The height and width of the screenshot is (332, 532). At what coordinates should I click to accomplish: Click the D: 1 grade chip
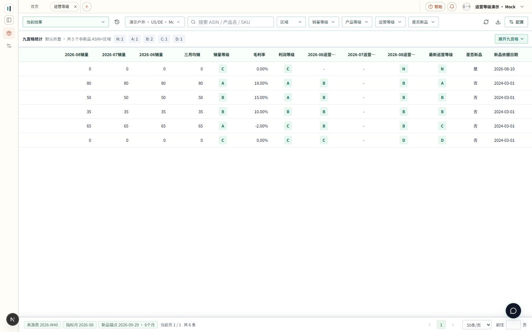(179, 39)
